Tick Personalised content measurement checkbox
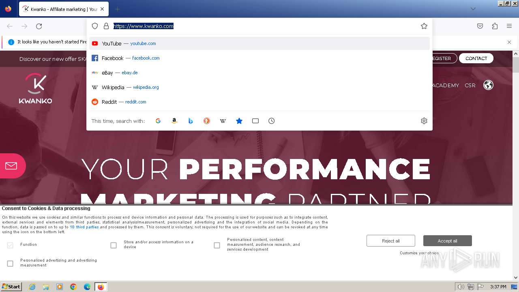 217,245
